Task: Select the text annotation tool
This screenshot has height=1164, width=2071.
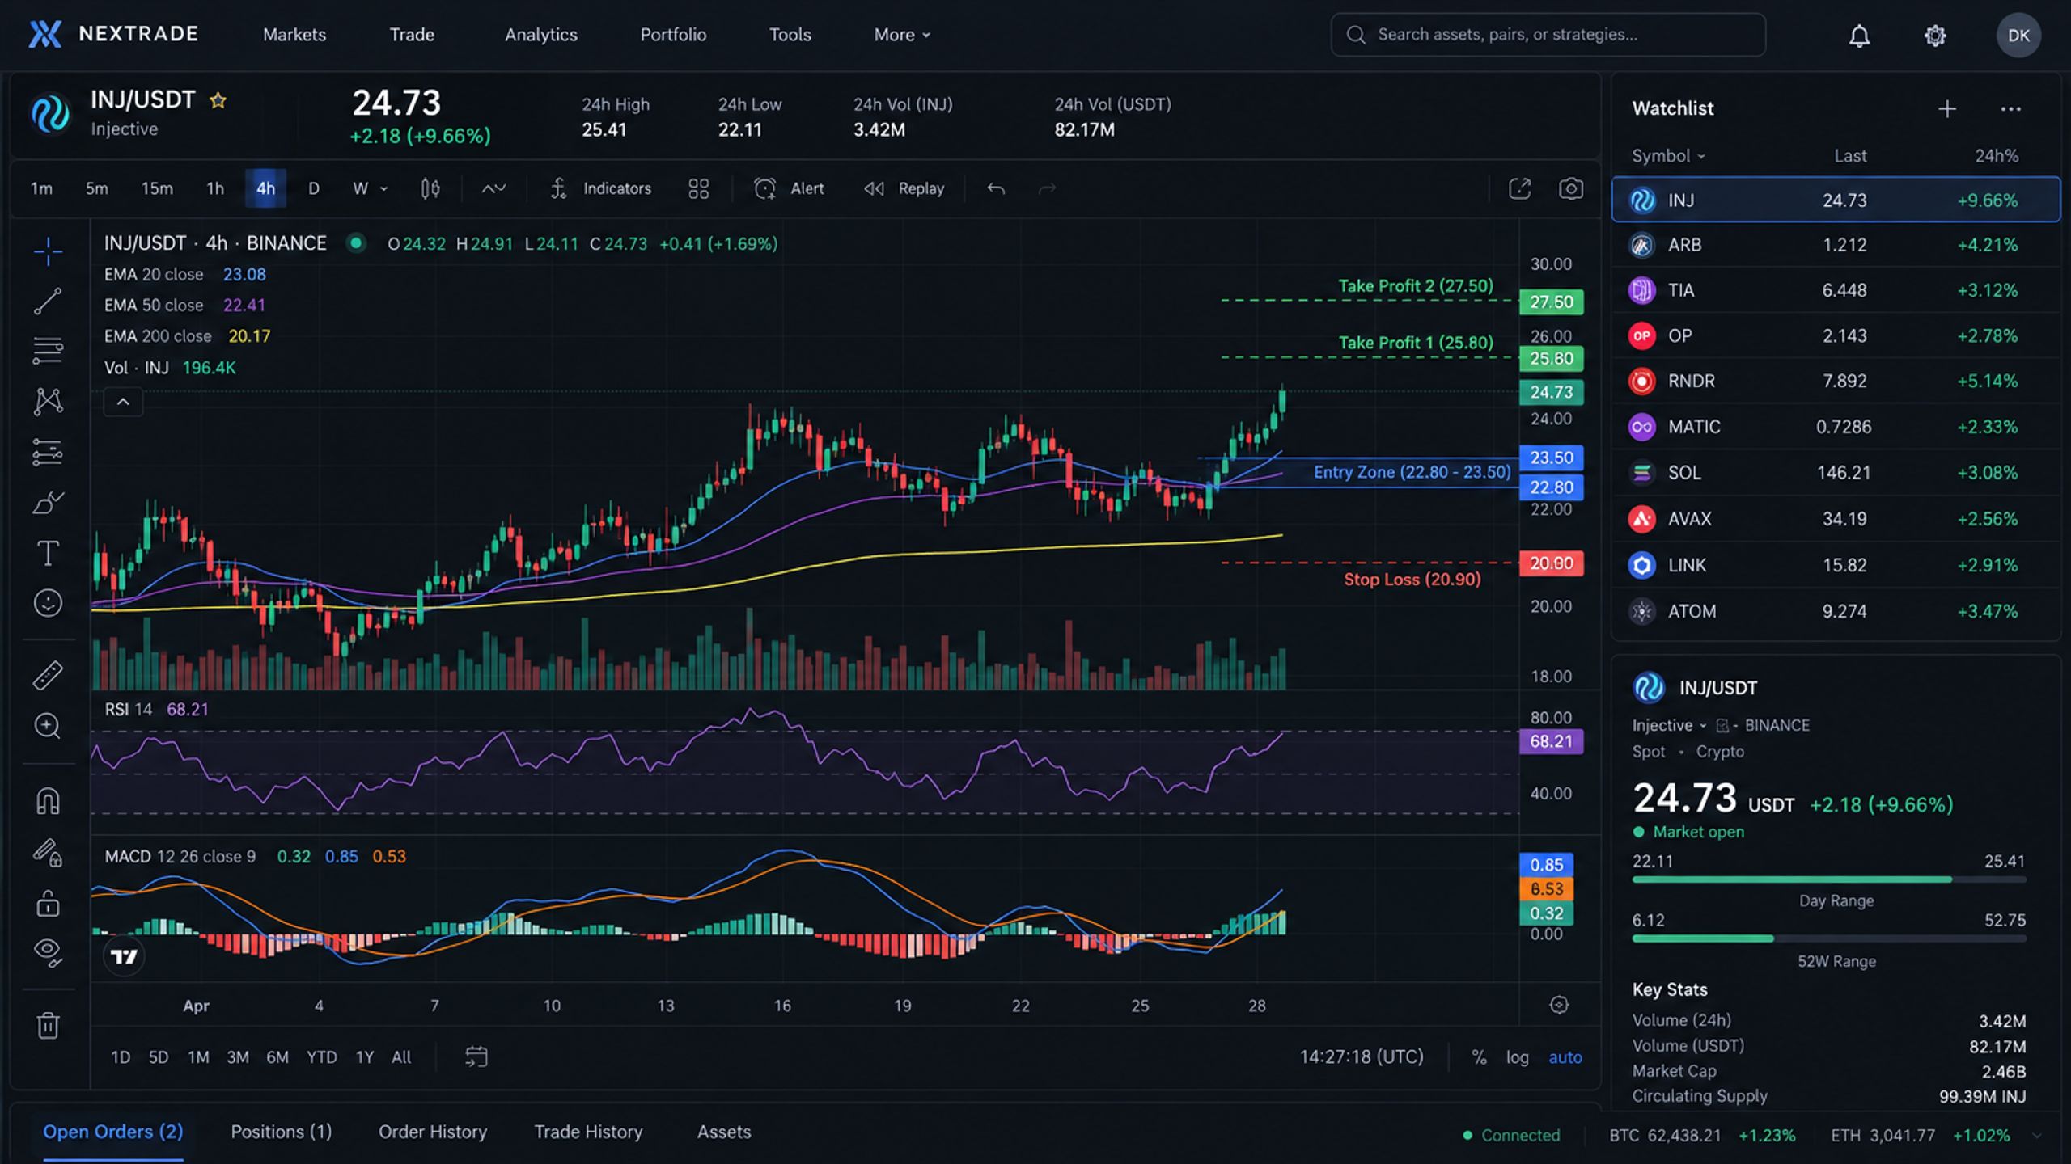Action: pyautogui.click(x=48, y=554)
